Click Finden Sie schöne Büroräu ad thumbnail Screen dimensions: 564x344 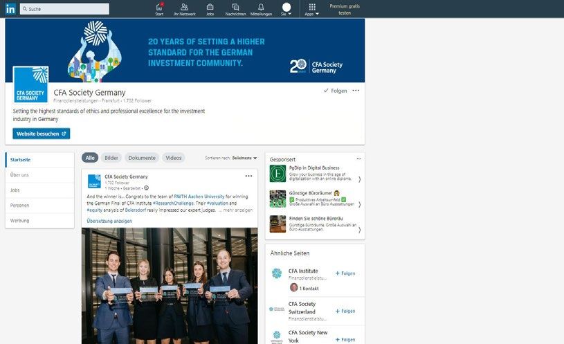(x=278, y=224)
